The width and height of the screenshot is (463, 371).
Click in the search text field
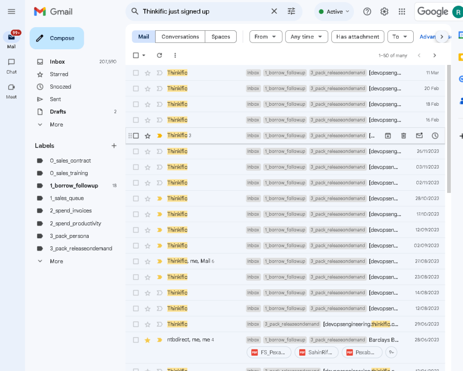204,11
